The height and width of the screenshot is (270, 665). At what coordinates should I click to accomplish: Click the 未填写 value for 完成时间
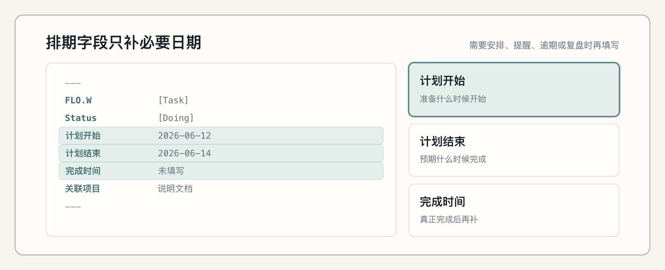click(171, 171)
